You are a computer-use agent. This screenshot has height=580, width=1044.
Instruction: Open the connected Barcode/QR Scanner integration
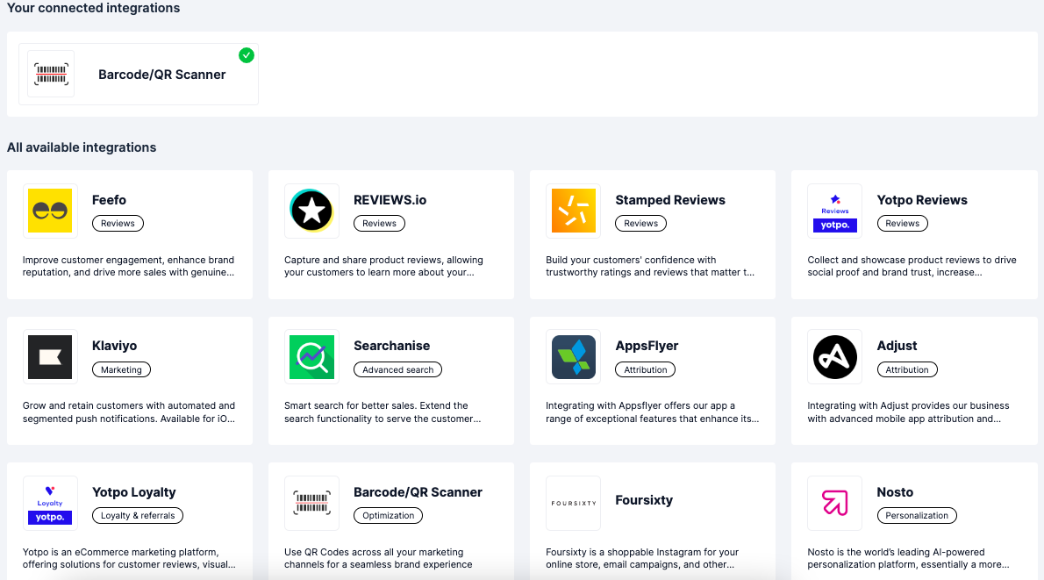161,75
